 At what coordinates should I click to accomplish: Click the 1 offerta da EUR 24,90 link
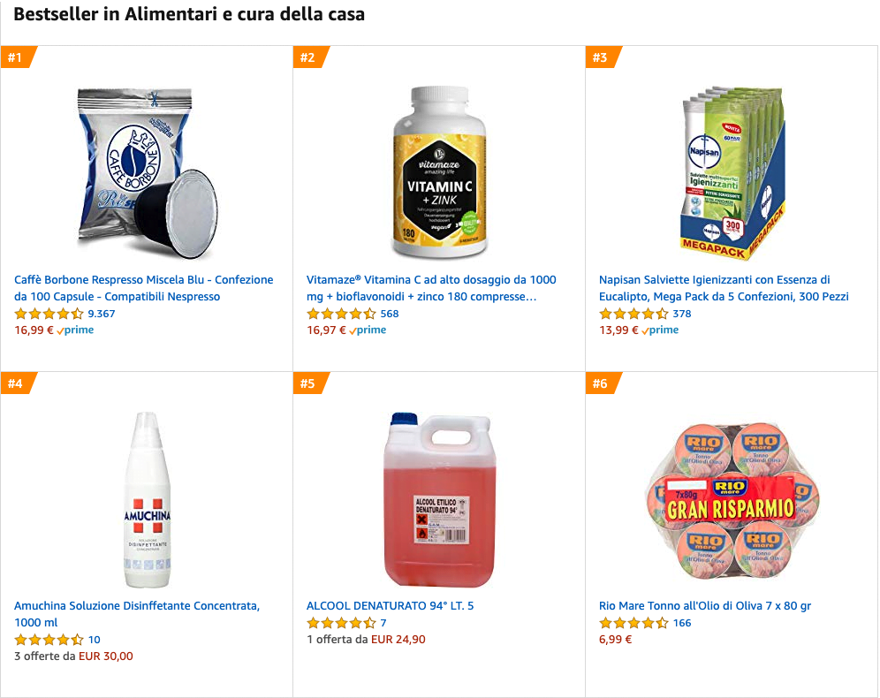[x=366, y=640]
